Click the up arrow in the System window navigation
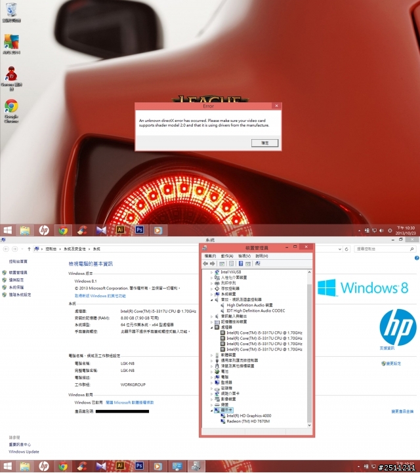The image size is (420, 473). (x=29, y=249)
